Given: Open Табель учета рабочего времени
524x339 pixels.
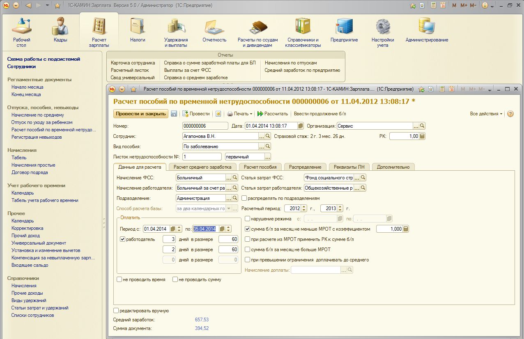Looking at the screenshot, I should pos(45,200).
